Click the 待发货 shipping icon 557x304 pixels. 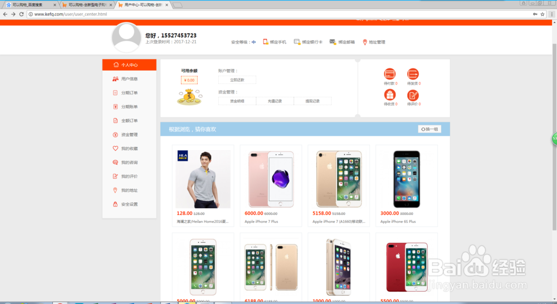pos(413,74)
